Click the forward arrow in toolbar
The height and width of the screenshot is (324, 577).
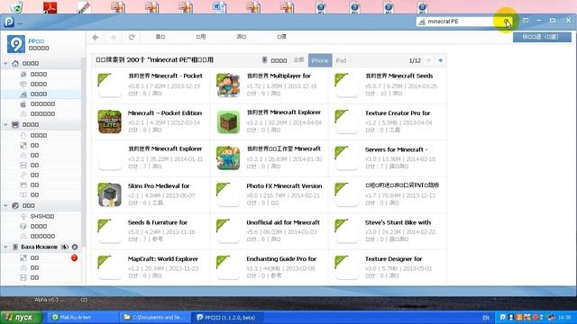114,37
